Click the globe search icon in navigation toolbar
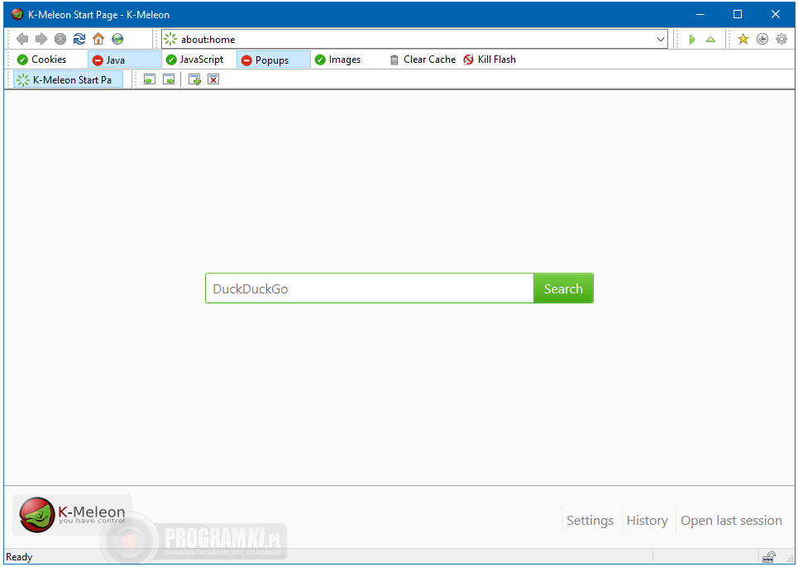798x567 pixels. 117,39
